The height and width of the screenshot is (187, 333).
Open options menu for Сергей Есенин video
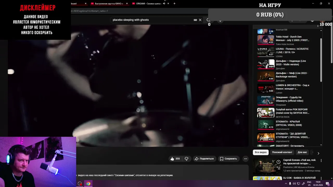click(321, 161)
